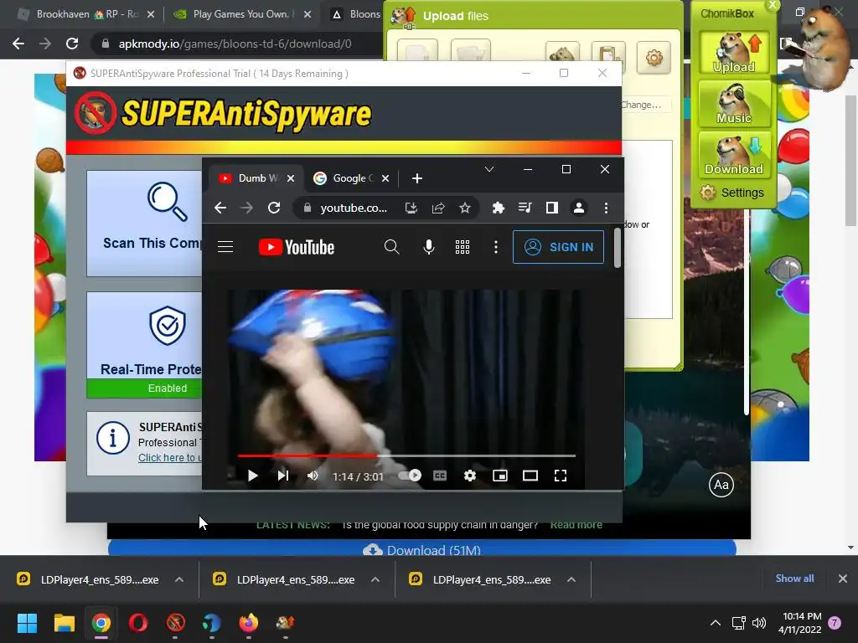The width and height of the screenshot is (858, 643).
Task: Click Show all downloads
Action: tap(794, 579)
